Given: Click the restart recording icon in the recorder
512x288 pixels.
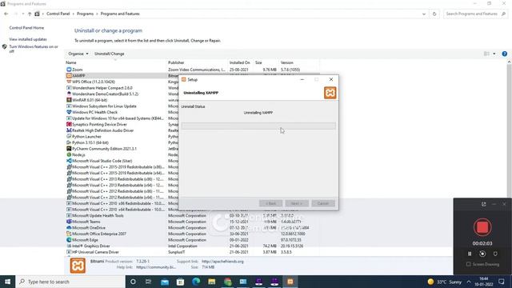Looking at the screenshot, I should point(482,254).
